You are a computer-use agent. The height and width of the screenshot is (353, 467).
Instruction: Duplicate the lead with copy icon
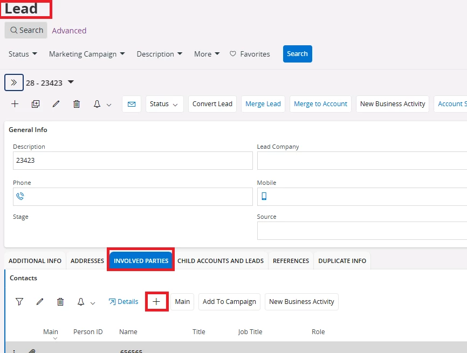[36, 104]
